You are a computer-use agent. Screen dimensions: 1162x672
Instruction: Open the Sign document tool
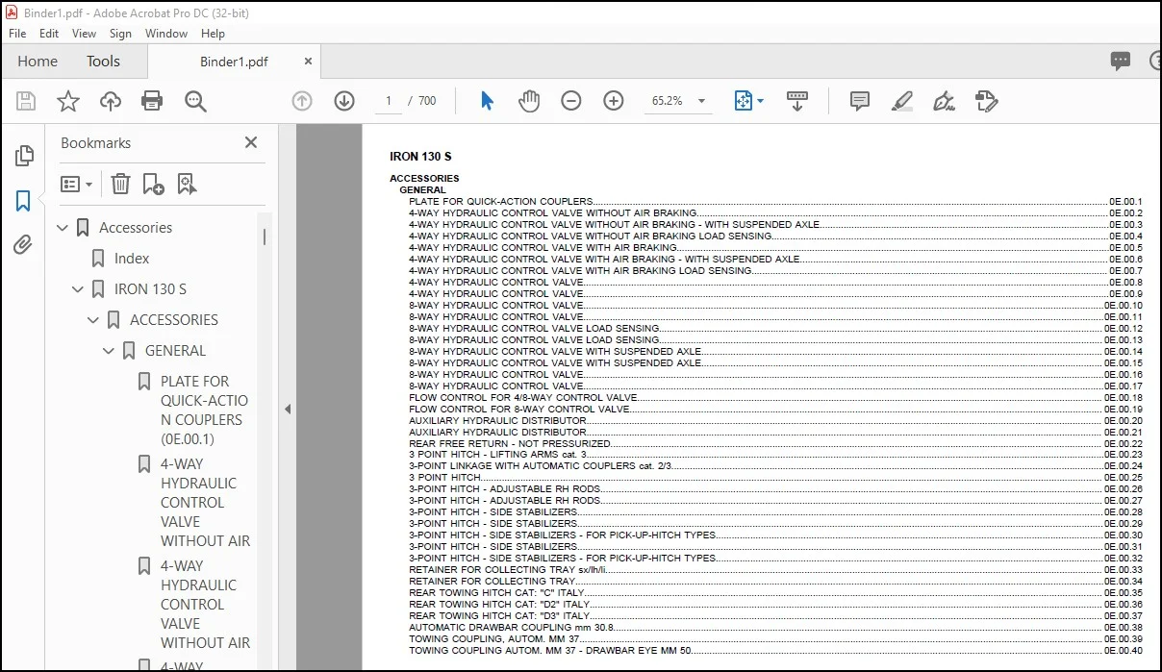coord(944,101)
